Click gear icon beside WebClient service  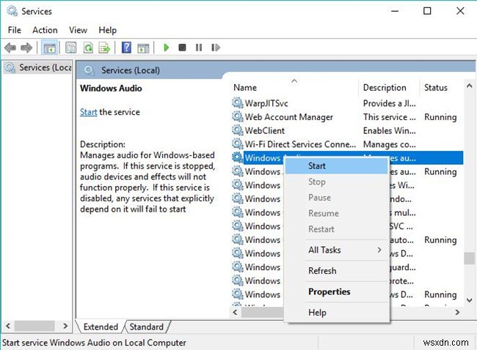[x=238, y=130]
